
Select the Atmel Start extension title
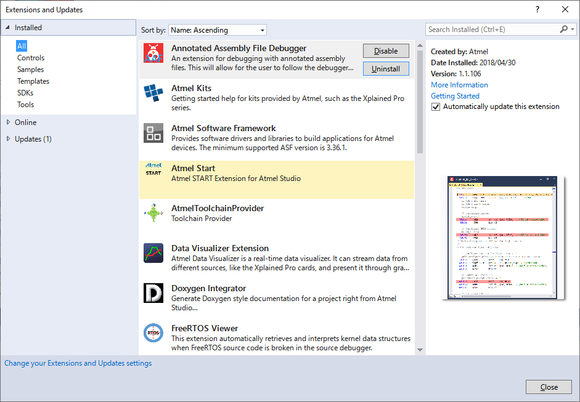click(x=193, y=169)
